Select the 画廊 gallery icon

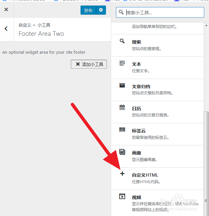(122, 152)
